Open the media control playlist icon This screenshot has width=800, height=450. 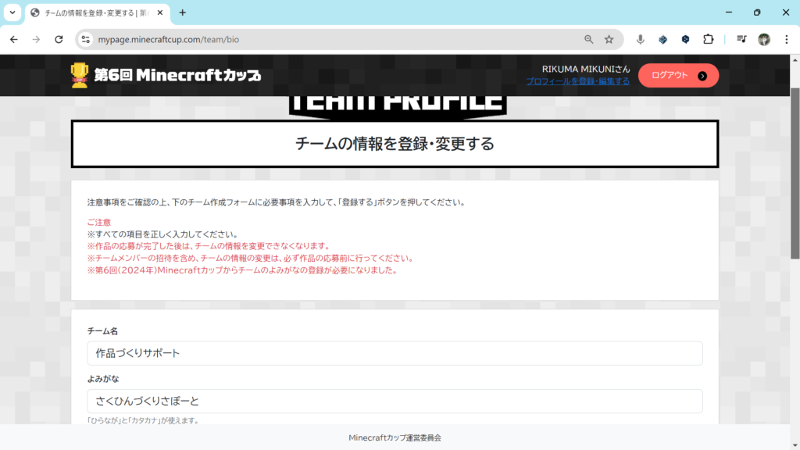pyautogui.click(x=741, y=39)
